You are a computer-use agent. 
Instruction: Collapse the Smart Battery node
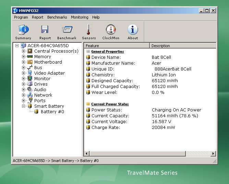pyautogui.click(x=23, y=106)
